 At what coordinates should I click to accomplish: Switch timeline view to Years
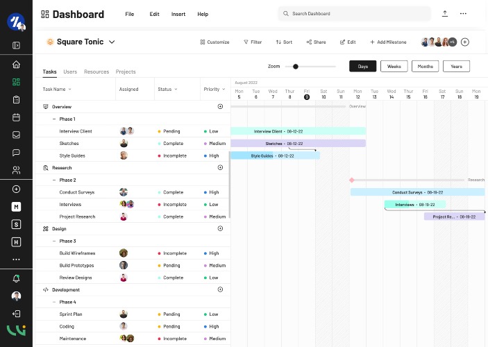click(456, 67)
